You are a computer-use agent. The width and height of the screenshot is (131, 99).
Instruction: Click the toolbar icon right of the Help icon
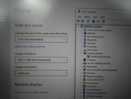(98, 21)
